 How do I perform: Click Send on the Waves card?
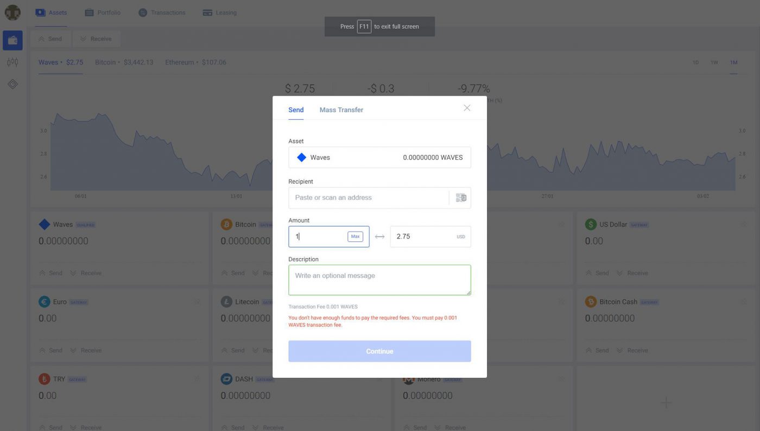(50, 273)
